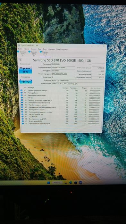Viewport: 126px width, 224px height.
Task: Click status icon of attribute 0C row
Action: click(x=22, y=95)
